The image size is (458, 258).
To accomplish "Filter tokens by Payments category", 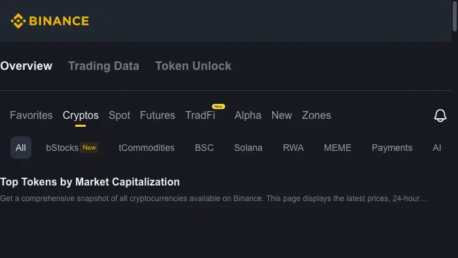I will pos(392,148).
